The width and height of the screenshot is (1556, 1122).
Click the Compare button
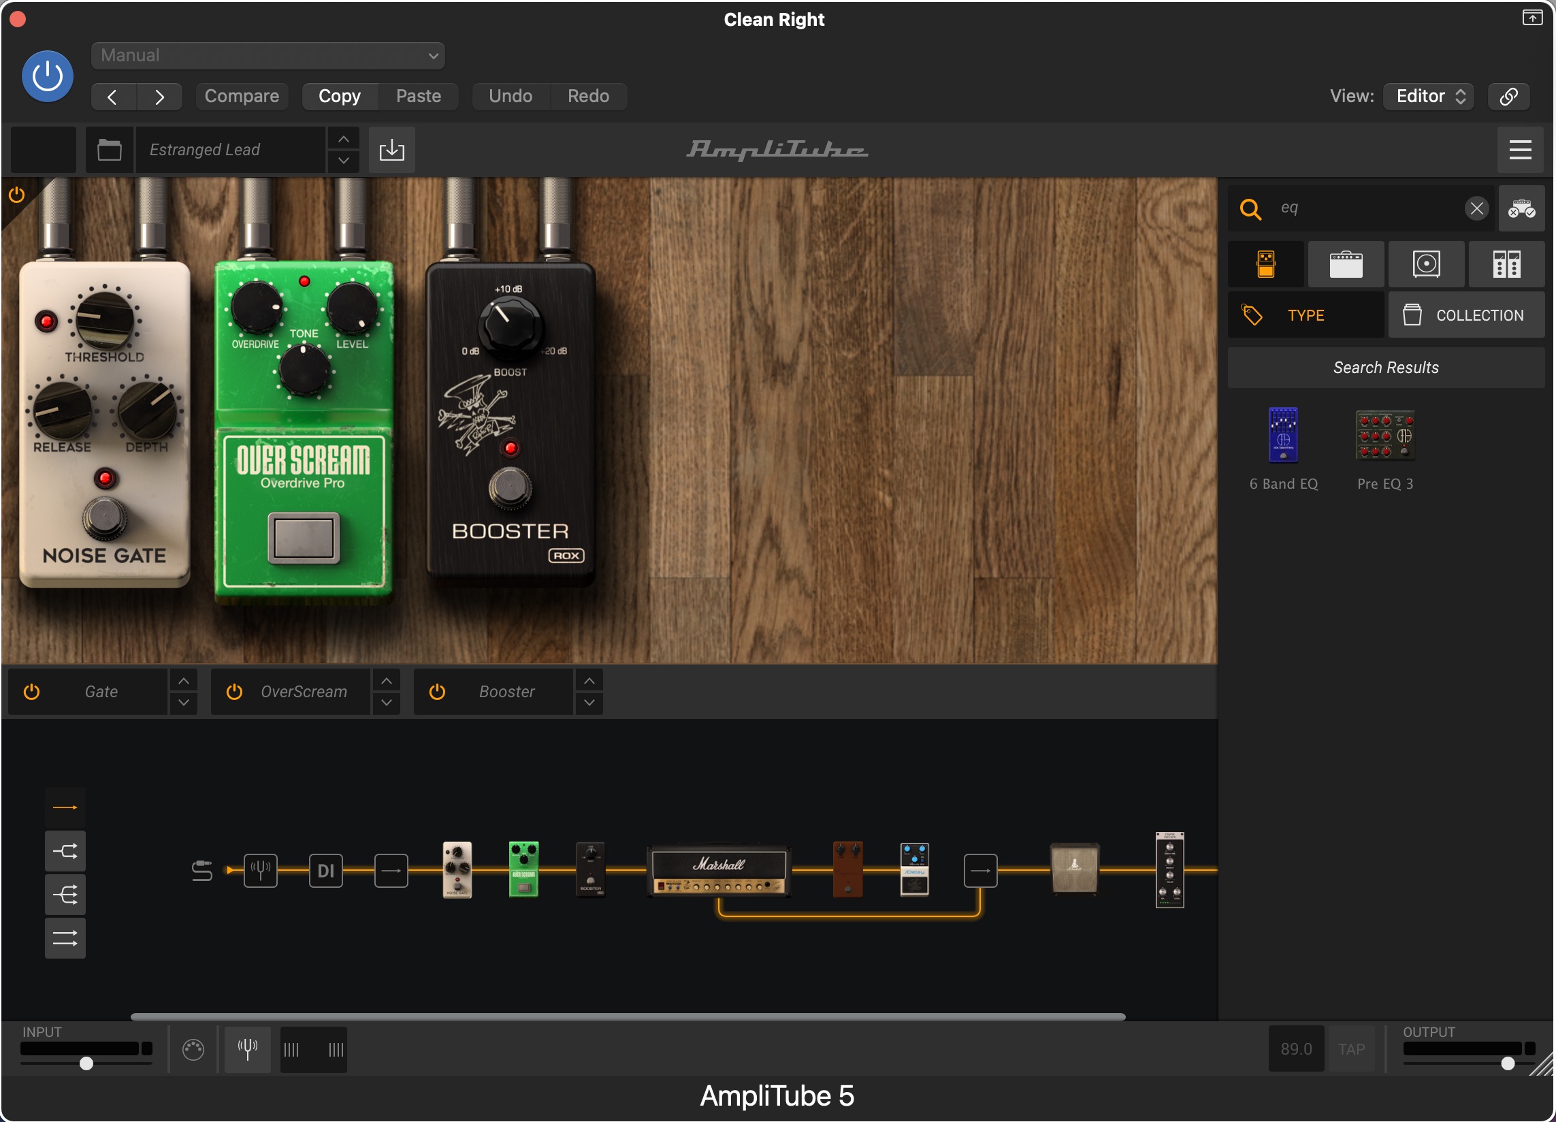tap(242, 96)
